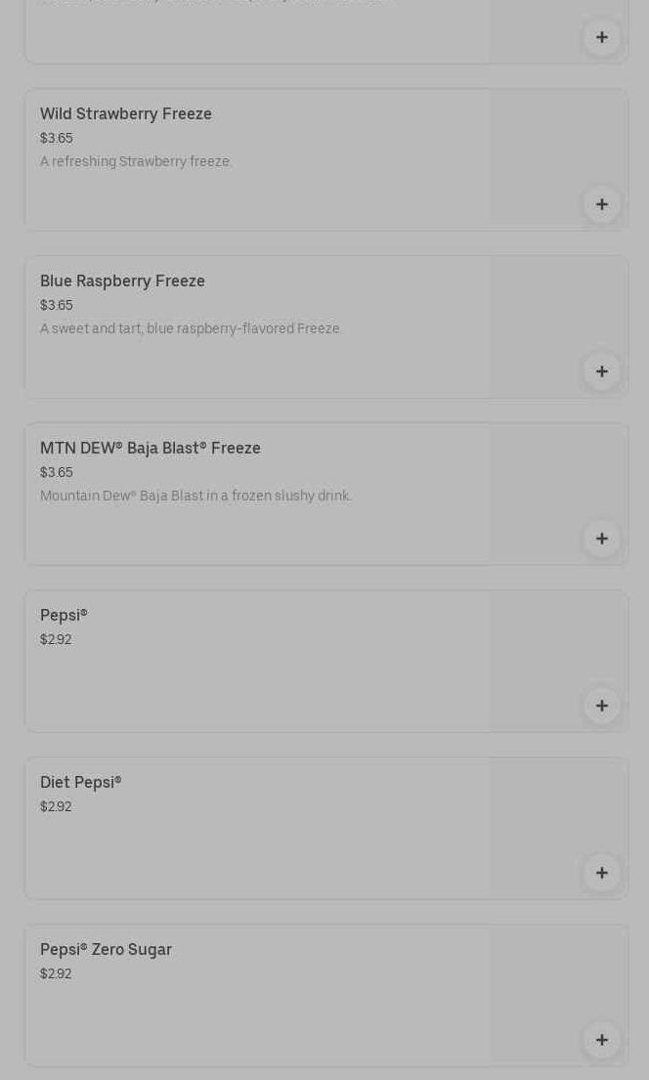Select the Blue Raspberry Freeze title
The width and height of the screenshot is (649, 1080).
[x=122, y=281]
